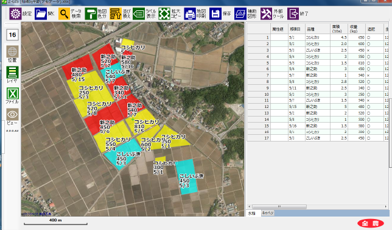Screen dimensions: 392x230
Task: Click the table horizontal scrollbar
Action: click(x=318, y=207)
